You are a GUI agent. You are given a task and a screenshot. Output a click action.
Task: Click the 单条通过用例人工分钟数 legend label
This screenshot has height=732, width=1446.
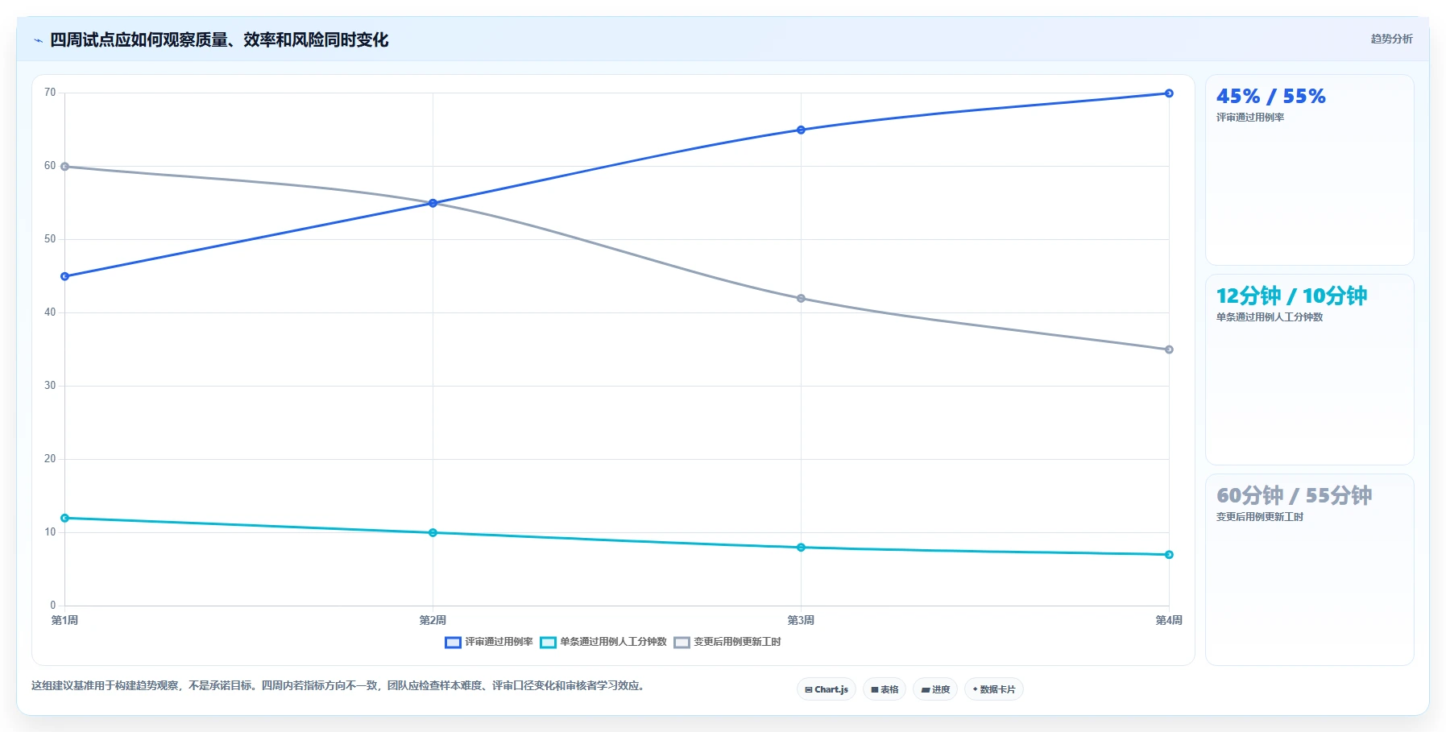click(x=613, y=642)
